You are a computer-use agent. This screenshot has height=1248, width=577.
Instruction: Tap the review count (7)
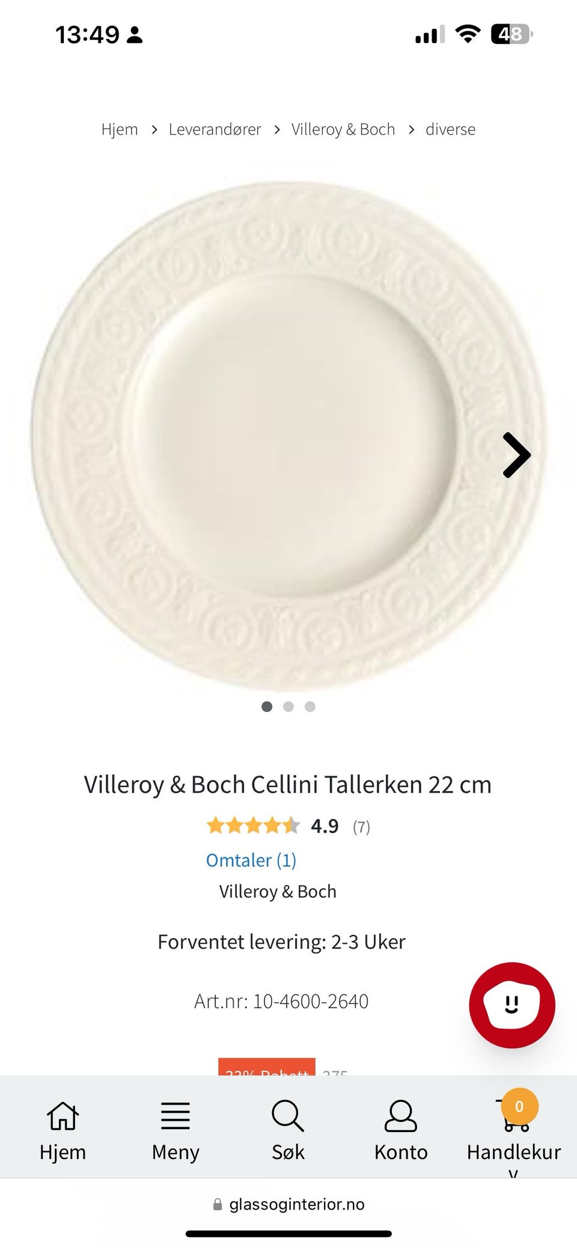[x=361, y=827]
